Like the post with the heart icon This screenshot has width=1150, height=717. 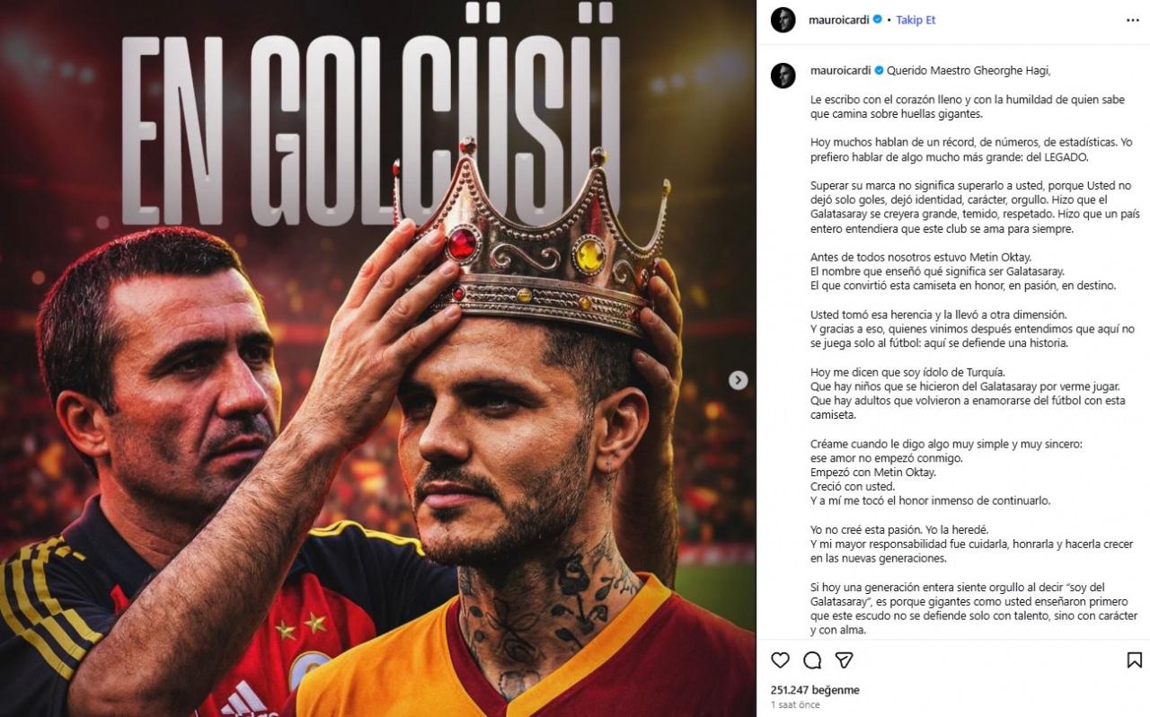780,660
